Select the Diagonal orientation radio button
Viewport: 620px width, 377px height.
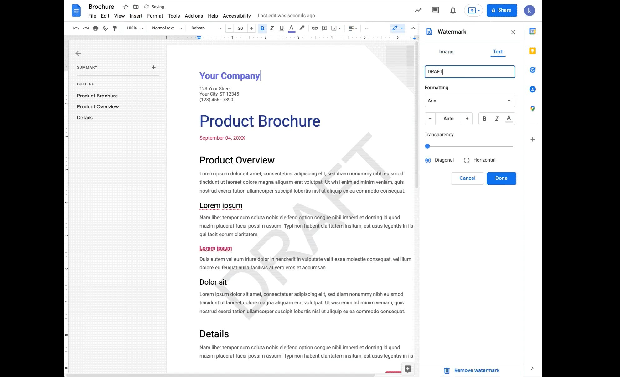point(428,160)
